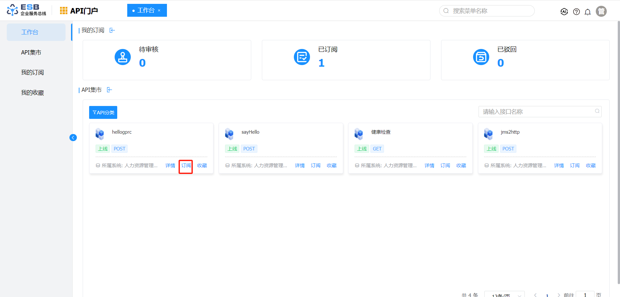Click 订阅 on the hellogprc card

pos(186,166)
